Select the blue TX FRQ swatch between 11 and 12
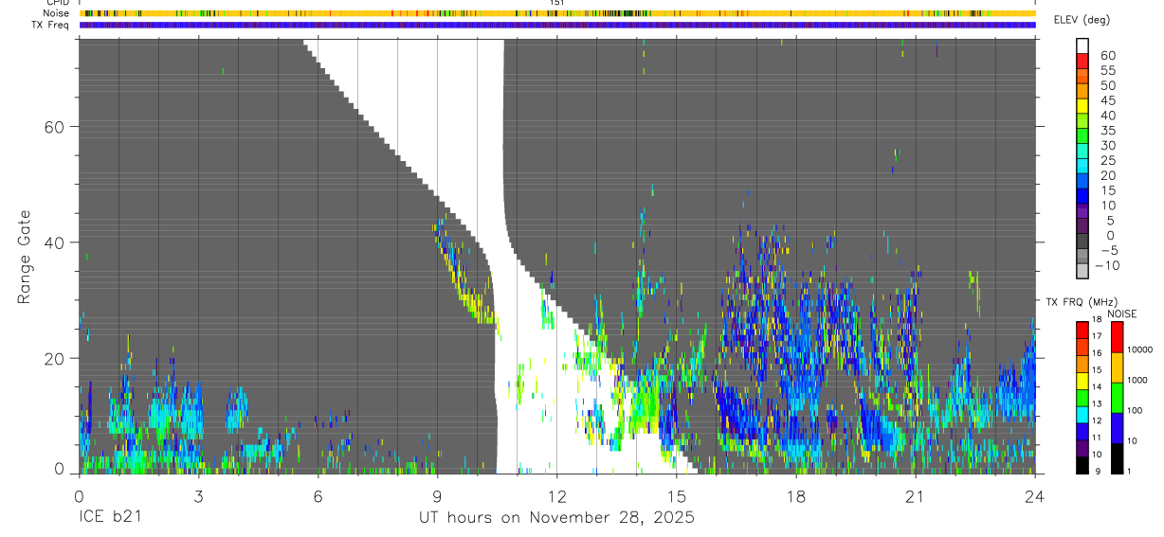This screenshot has height=537, width=1164. tap(1082, 431)
